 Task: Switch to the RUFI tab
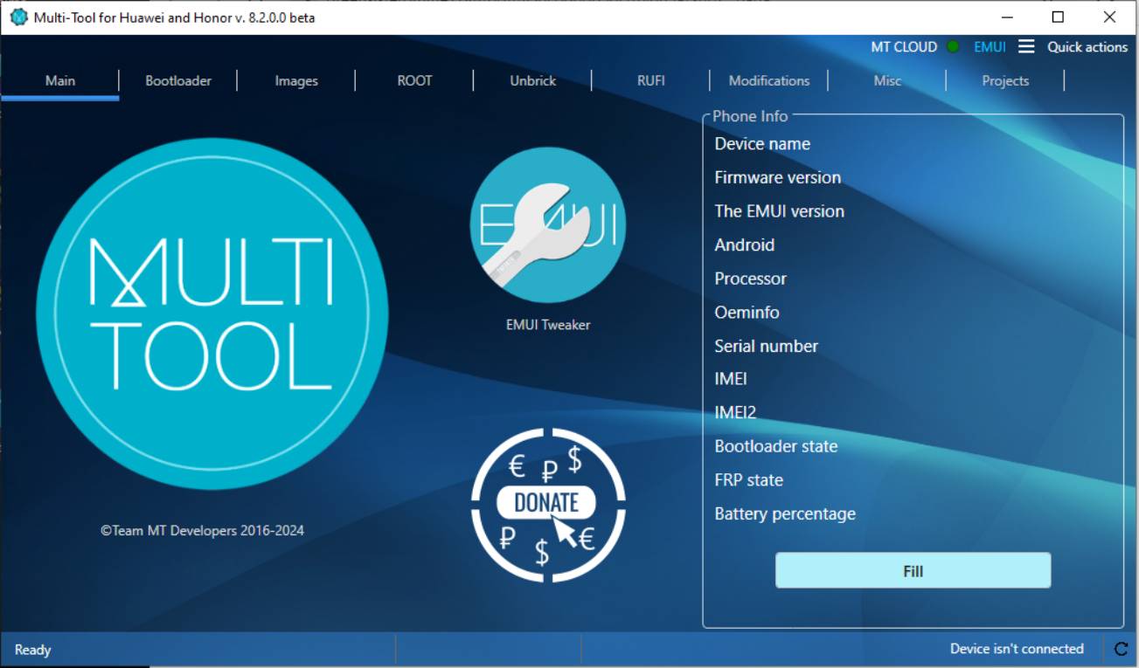click(x=650, y=80)
